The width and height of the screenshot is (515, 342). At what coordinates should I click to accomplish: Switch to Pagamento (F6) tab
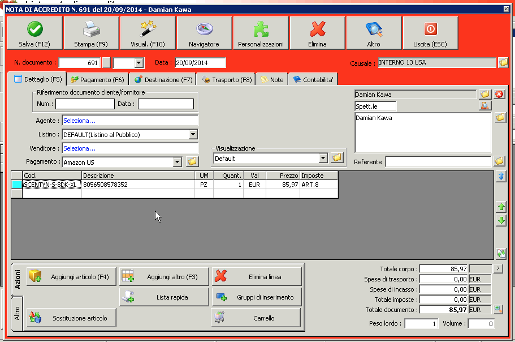point(98,80)
